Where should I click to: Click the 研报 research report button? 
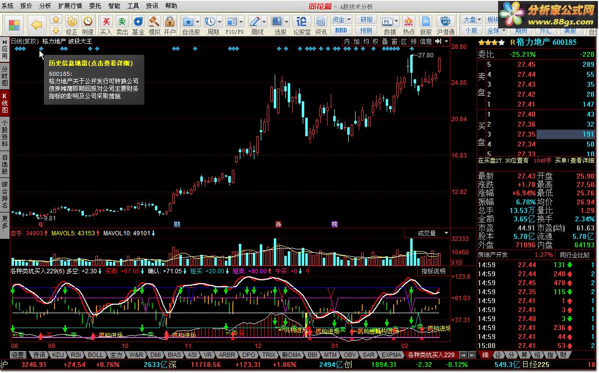pos(366,19)
